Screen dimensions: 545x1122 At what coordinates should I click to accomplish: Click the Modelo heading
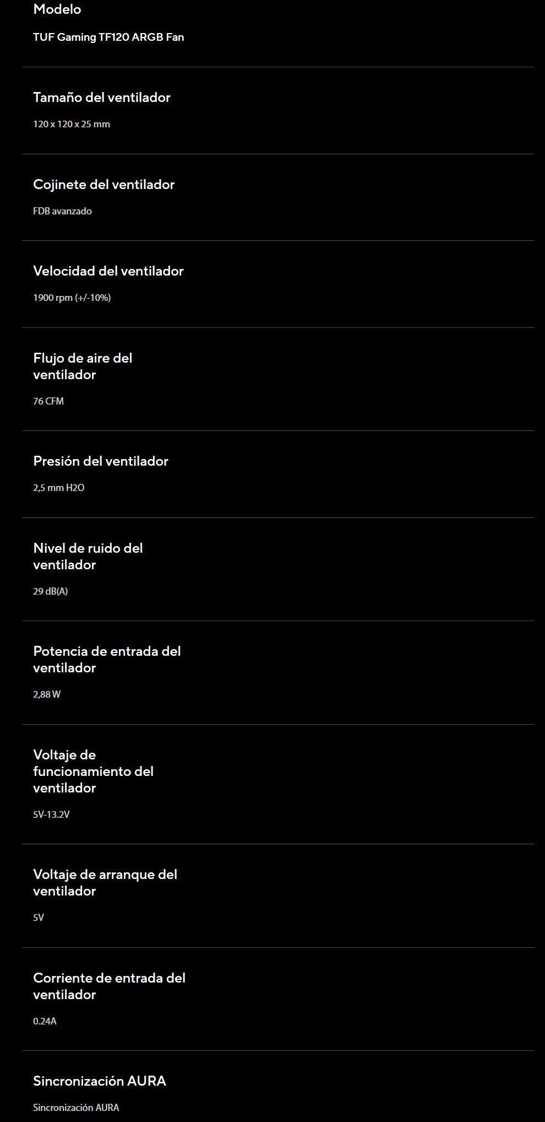57,9
